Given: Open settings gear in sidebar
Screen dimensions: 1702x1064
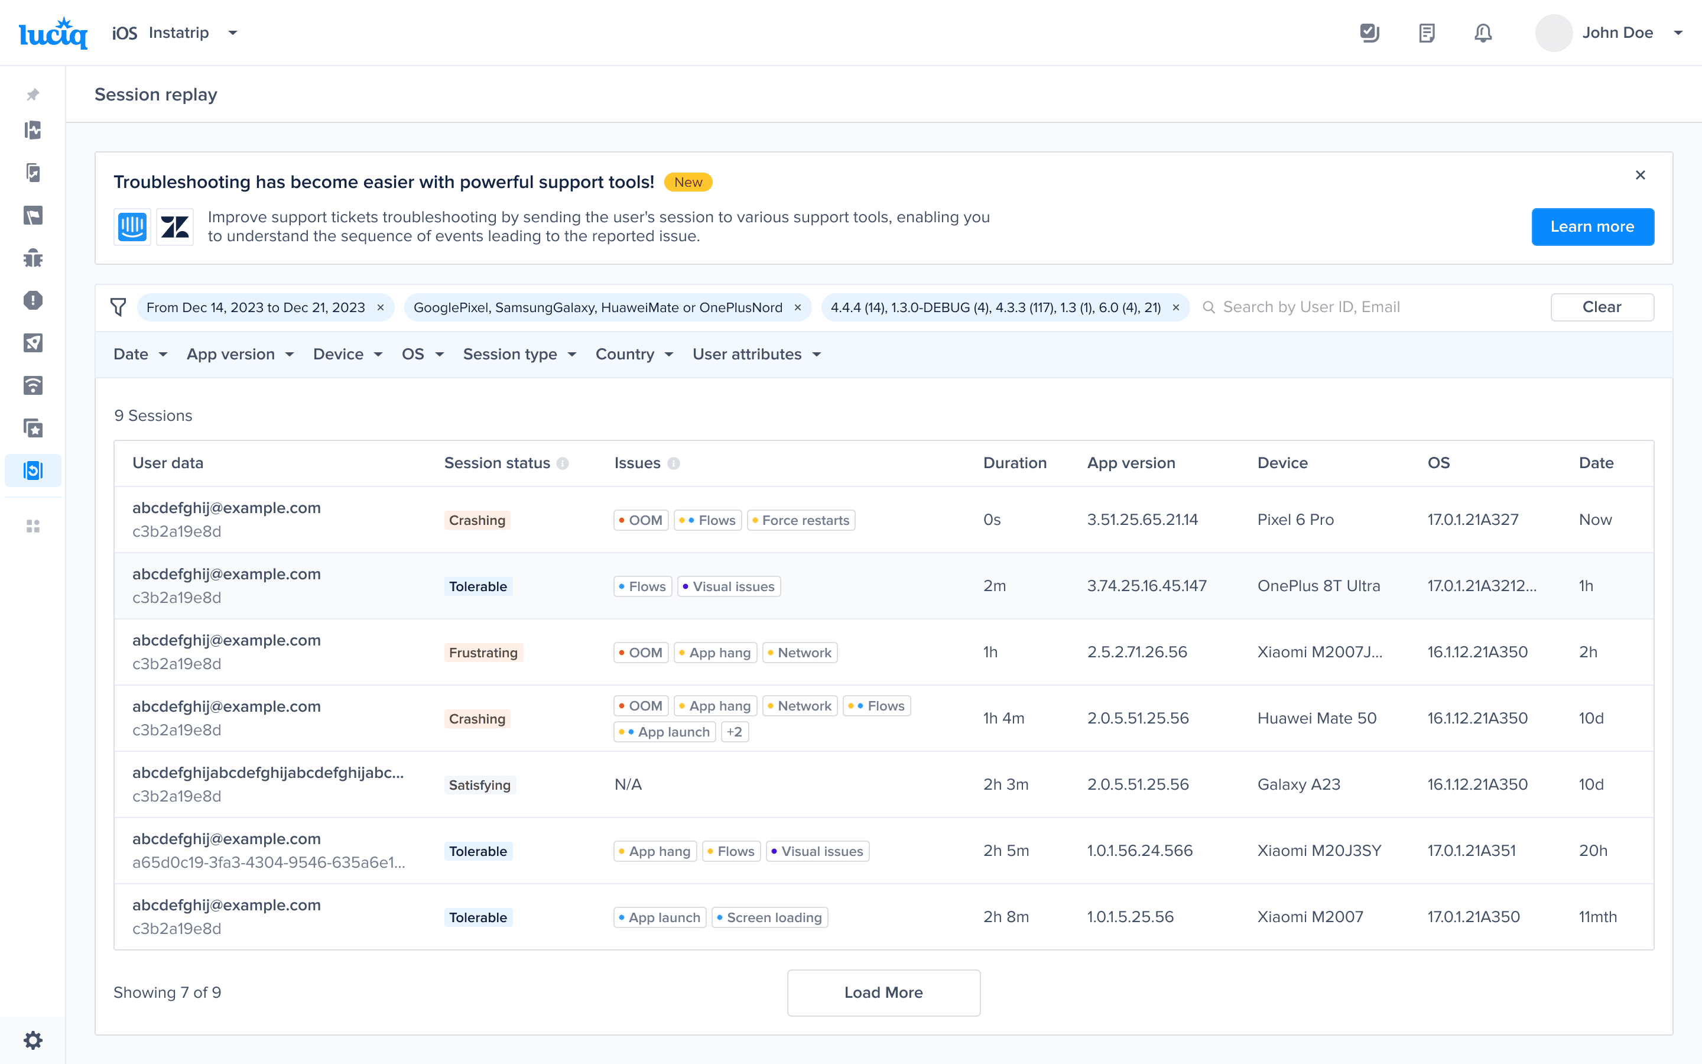Looking at the screenshot, I should (x=33, y=1040).
